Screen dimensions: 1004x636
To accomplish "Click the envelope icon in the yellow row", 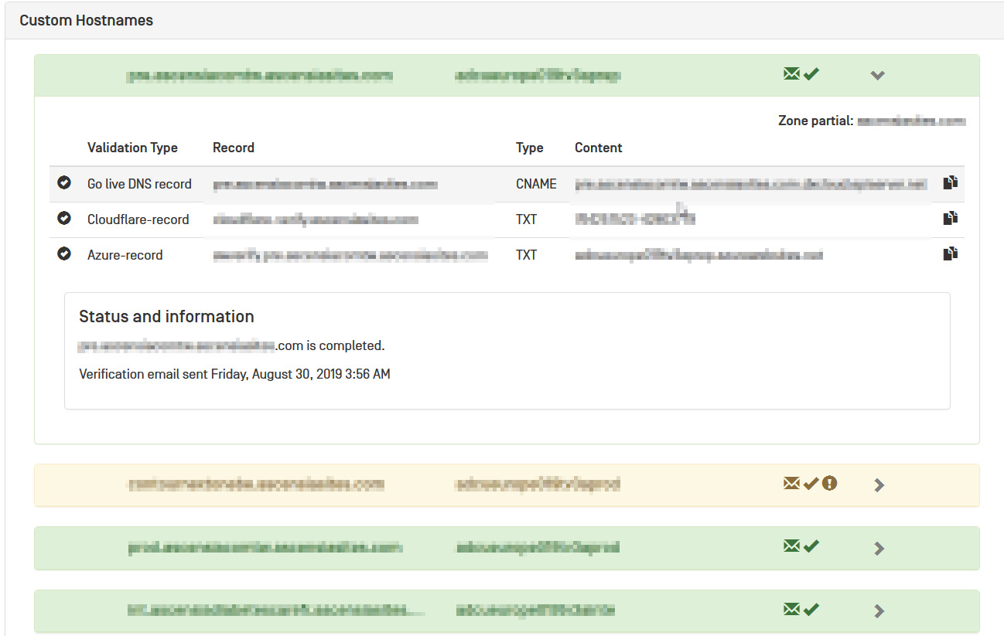I will [791, 484].
